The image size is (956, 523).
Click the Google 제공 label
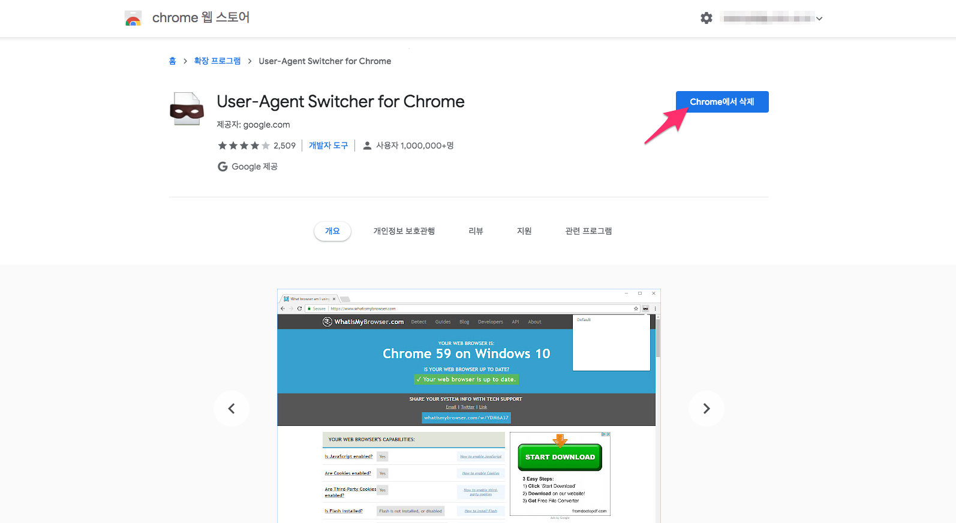(x=254, y=167)
